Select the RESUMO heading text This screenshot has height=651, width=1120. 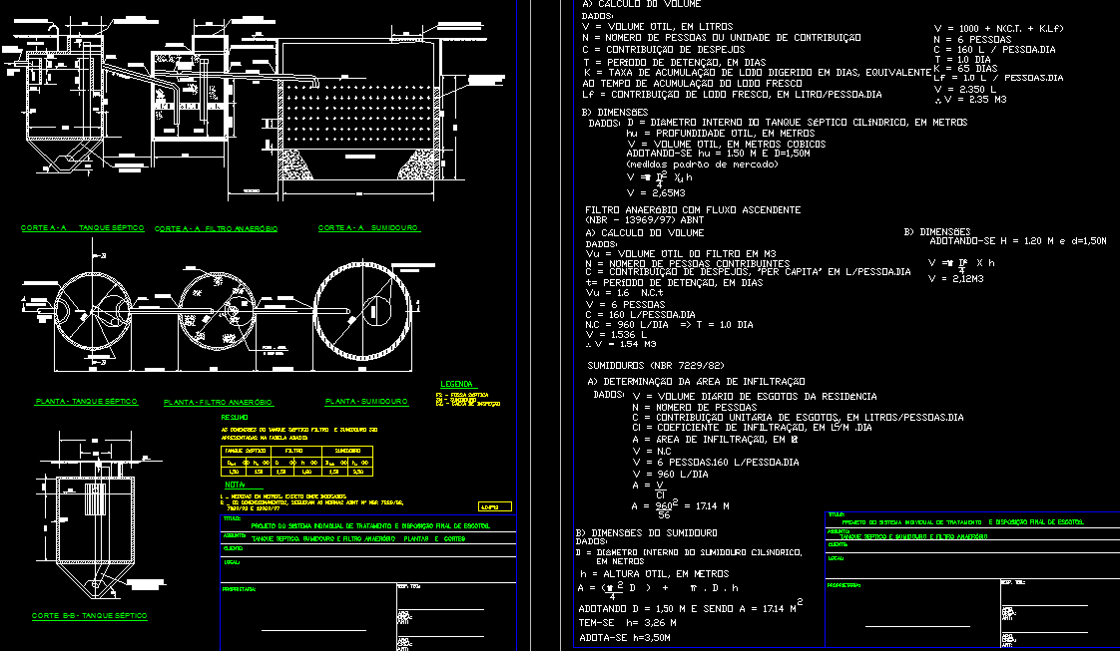(x=235, y=417)
